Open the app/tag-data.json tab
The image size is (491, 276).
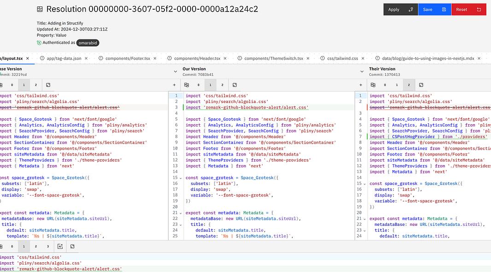(64, 58)
